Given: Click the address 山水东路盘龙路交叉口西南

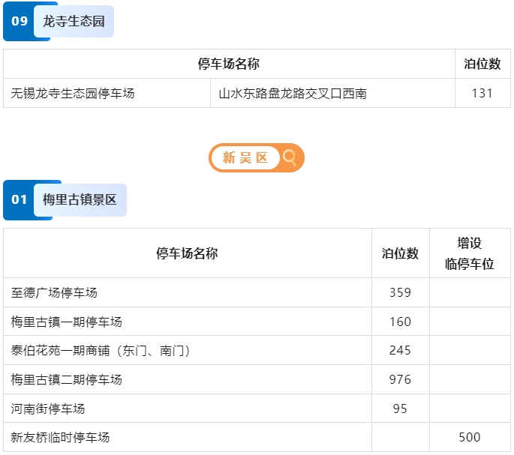Looking at the screenshot, I should click(293, 94).
